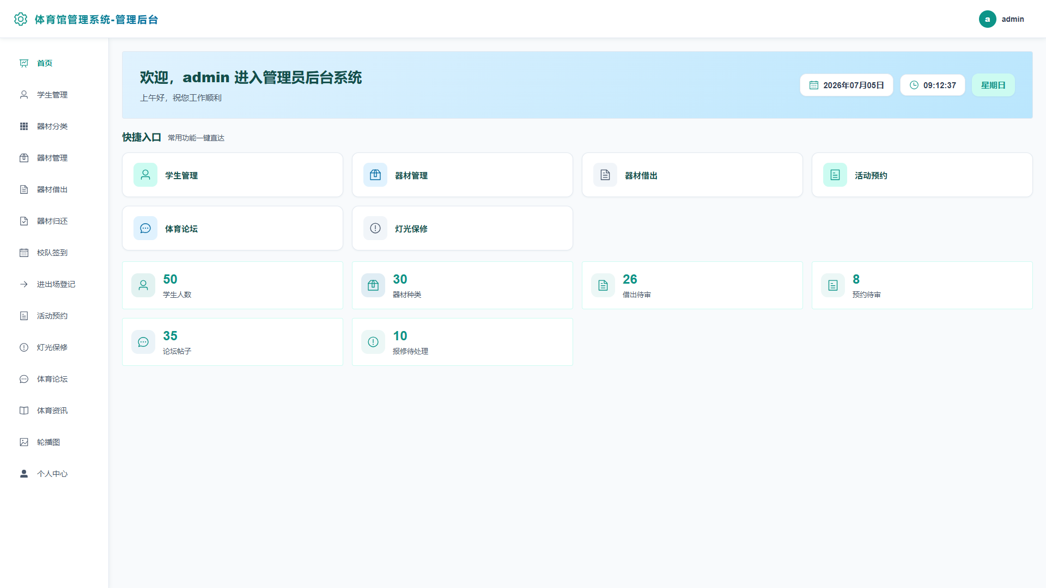1046x588 pixels.
Task: Open 轮播图 menu item
Action: (x=54, y=442)
